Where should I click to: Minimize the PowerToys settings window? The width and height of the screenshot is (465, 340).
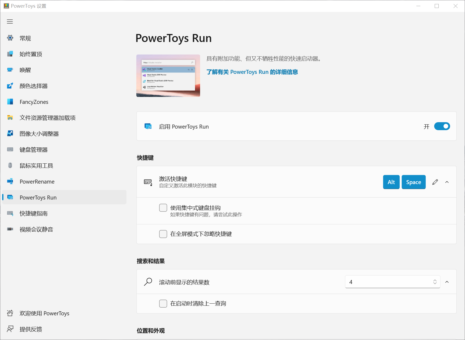tap(418, 6)
